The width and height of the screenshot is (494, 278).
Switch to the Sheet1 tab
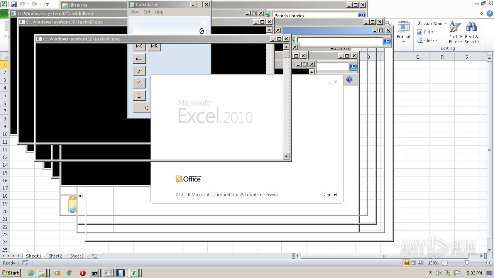[x=33, y=256]
